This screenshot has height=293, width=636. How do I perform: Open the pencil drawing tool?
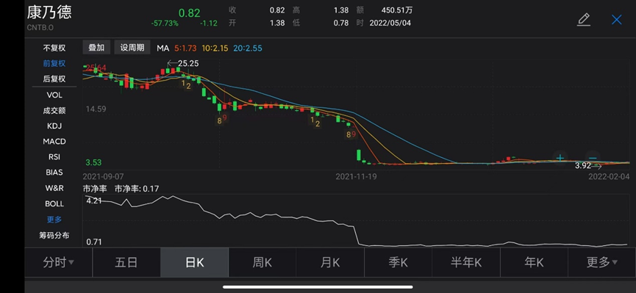click(x=583, y=20)
